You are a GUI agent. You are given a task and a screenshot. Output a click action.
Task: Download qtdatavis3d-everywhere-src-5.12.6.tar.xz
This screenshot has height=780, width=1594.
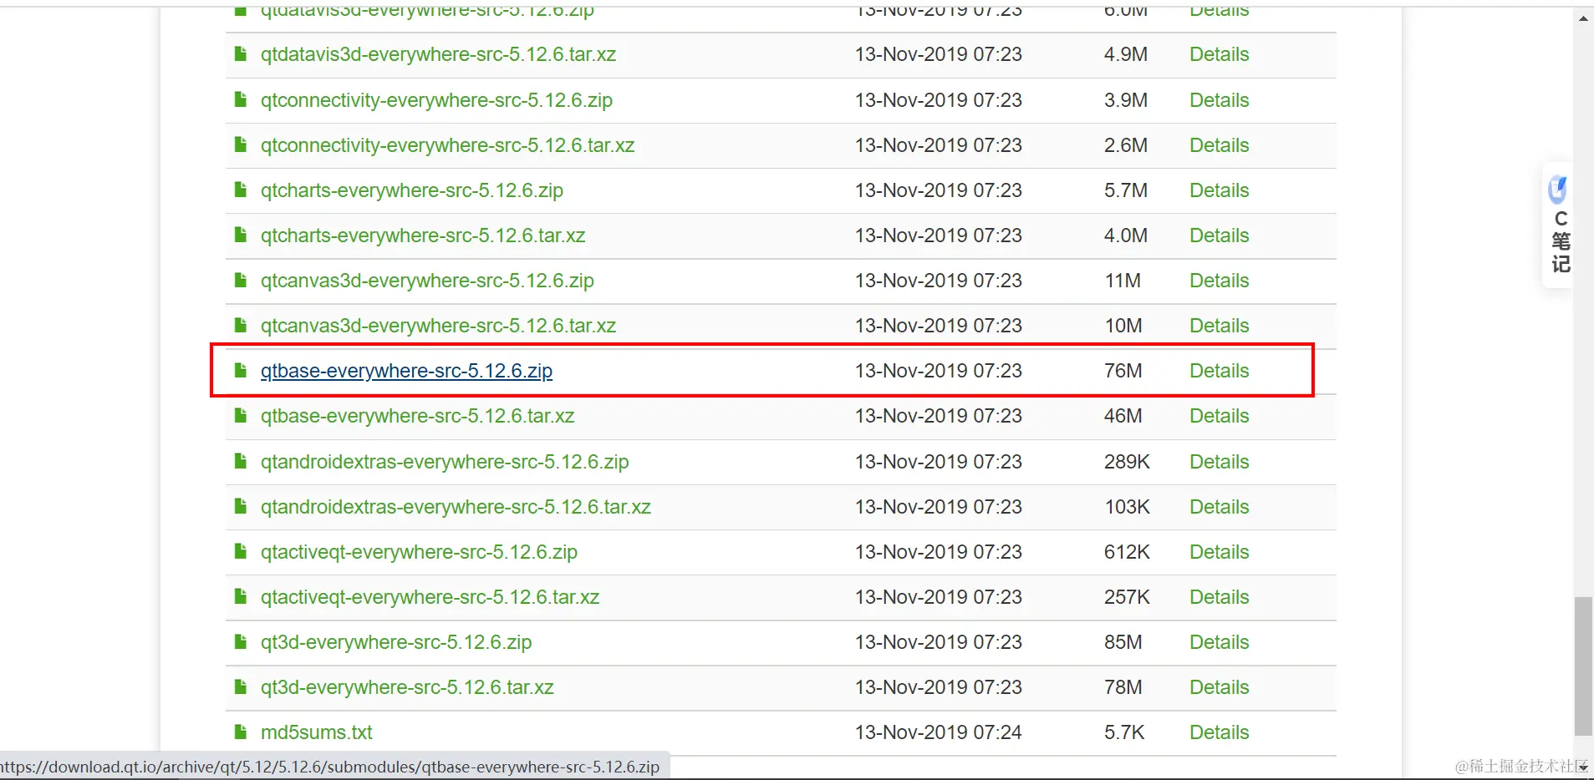click(438, 54)
